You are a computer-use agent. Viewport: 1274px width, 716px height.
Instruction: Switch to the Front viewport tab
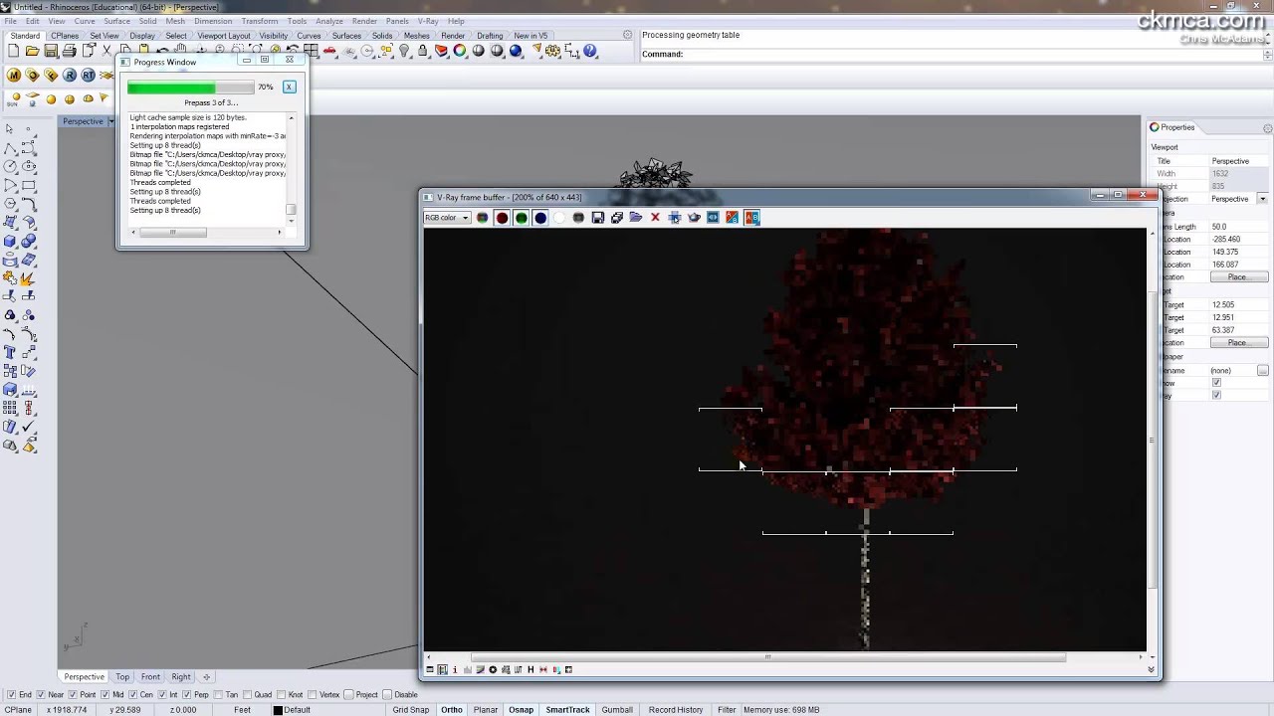150,677
